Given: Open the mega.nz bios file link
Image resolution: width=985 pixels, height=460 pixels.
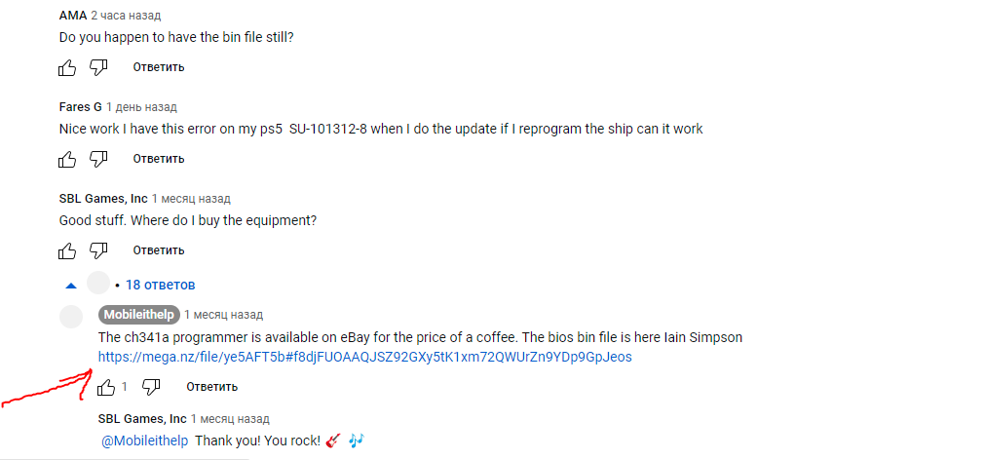Looking at the screenshot, I should tap(364, 357).
